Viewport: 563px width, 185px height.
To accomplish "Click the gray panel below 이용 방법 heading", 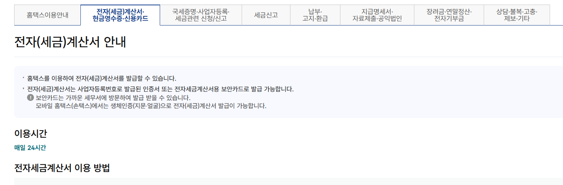I will pos(289,181).
